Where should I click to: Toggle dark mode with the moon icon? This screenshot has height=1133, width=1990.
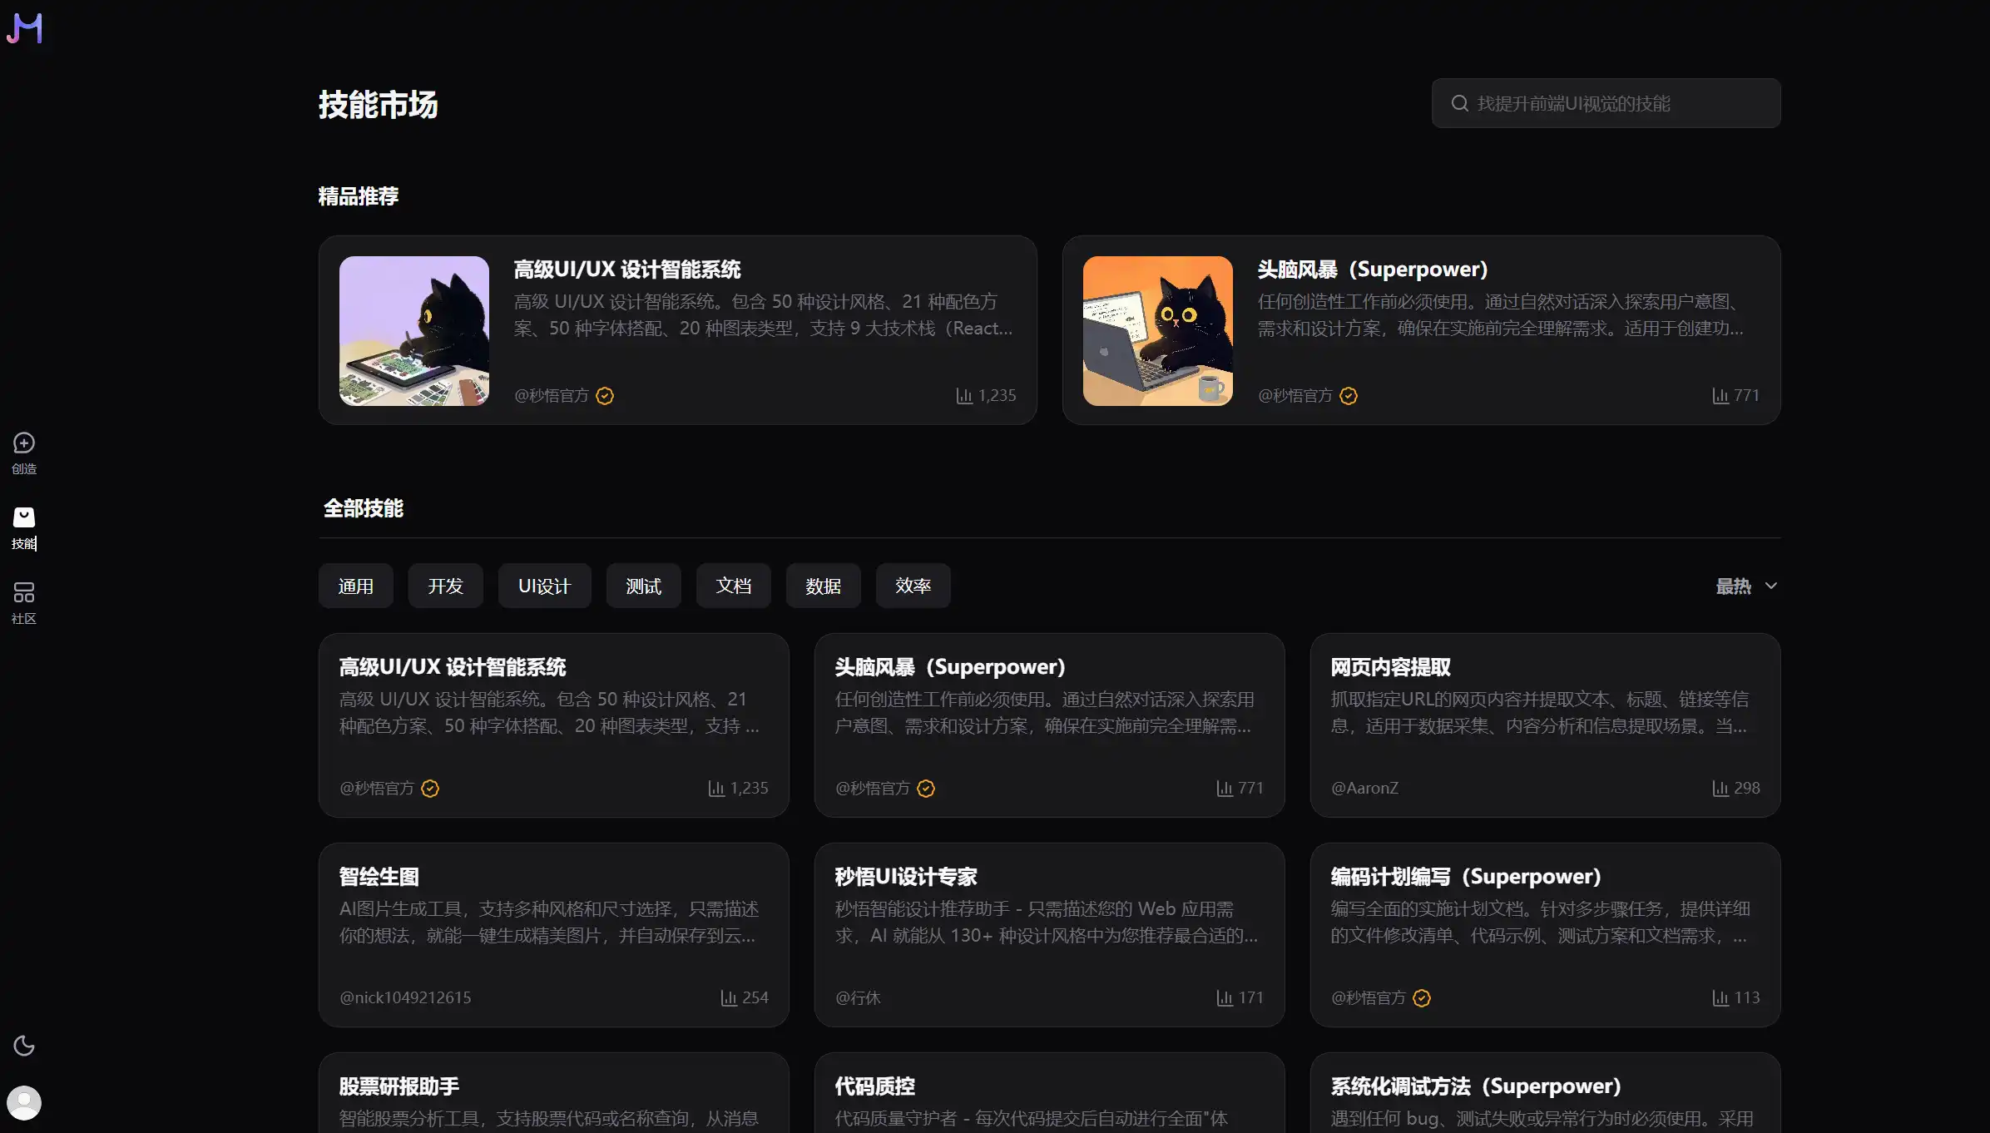click(24, 1046)
